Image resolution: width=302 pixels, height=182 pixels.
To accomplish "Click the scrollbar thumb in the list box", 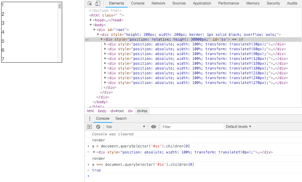I will (60, 6).
